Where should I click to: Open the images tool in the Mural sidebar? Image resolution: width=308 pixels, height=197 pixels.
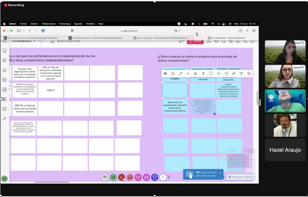tap(4, 89)
